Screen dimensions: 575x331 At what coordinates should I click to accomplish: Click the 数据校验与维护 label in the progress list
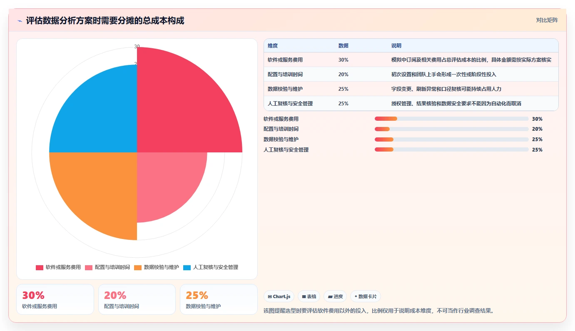tap(281, 139)
